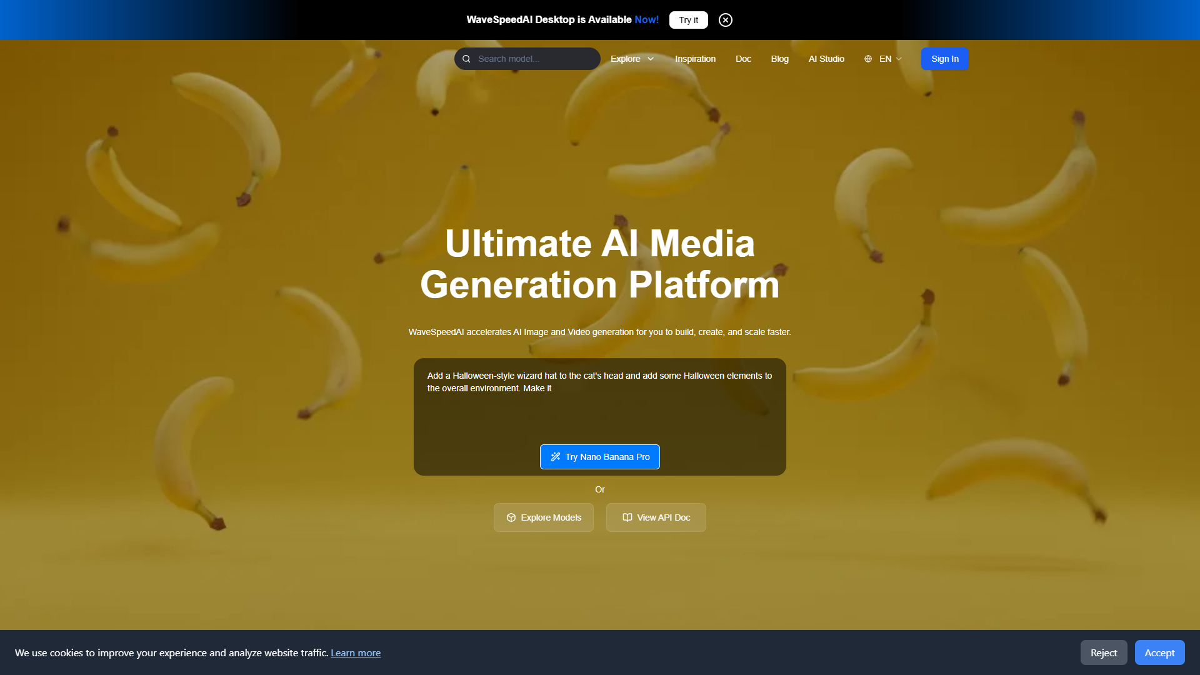Click the Try Nano Banana Pro button
Viewport: 1200px width, 675px height.
click(600, 457)
